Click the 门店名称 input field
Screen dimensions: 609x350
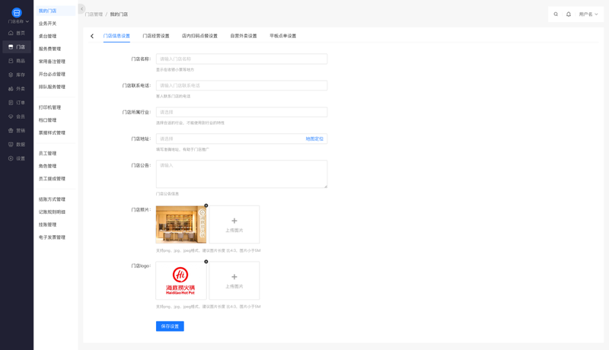(241, 59)
